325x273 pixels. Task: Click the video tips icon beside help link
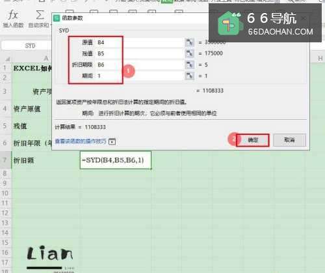[112, 141]
